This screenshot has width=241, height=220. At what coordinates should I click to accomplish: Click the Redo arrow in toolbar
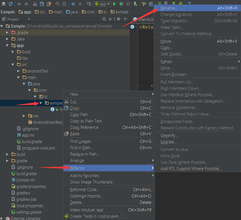point(26,4)
